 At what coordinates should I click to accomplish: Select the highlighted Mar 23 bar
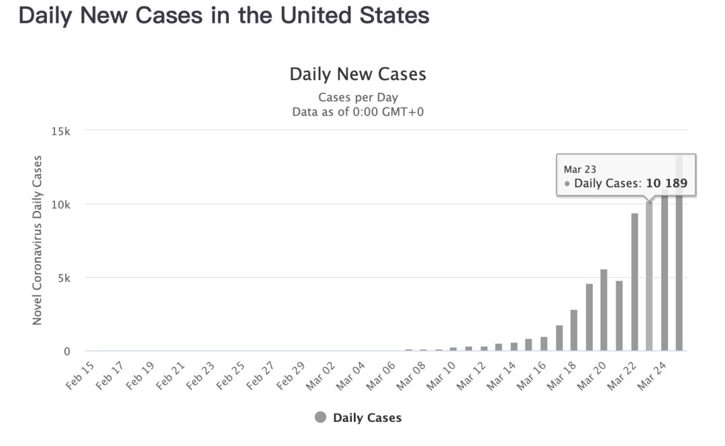click(x=649, y=276)
